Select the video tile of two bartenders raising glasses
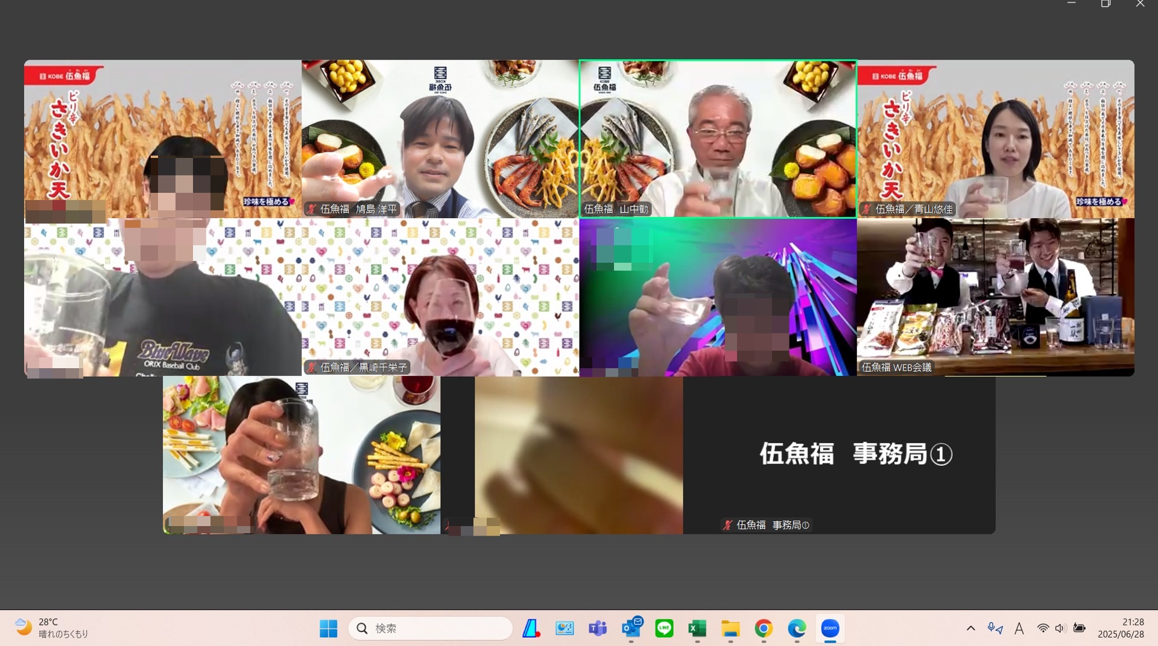This screenshot has width=1158, height=646. click(996, 297)
